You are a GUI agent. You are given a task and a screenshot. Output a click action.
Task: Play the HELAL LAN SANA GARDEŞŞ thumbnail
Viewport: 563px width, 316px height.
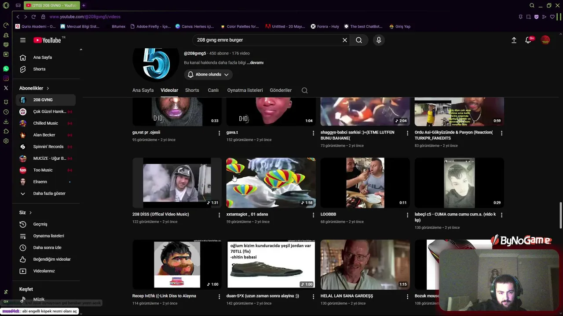[x=365, y=264]
